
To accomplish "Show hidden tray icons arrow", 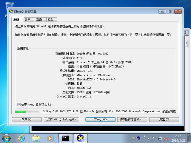I will pos(148,139).
